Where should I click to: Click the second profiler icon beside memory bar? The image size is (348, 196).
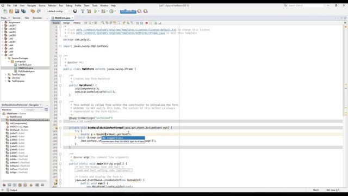[146, 11]
